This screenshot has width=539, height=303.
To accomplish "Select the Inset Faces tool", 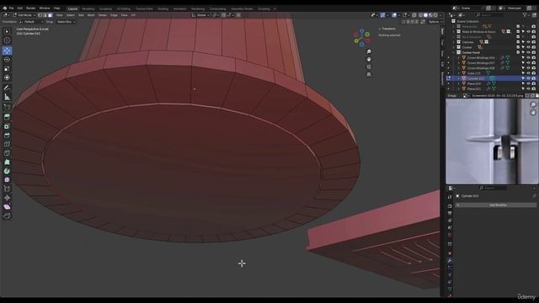I will 7,126.
